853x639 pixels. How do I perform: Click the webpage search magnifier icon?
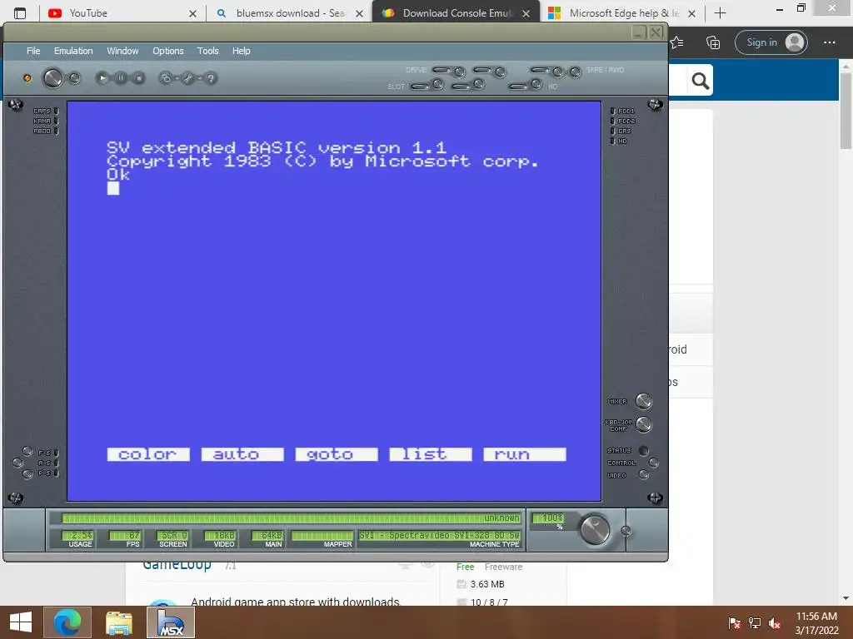700,81
